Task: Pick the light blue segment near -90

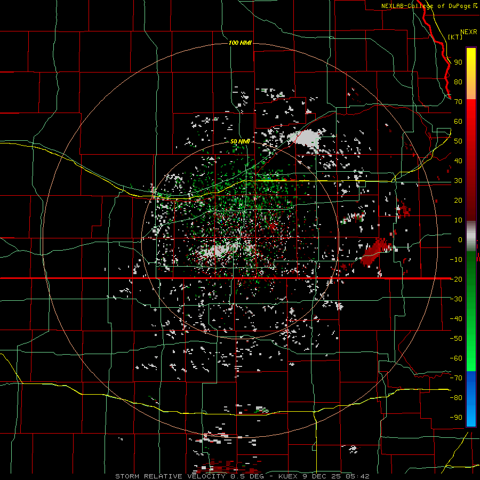Action: [x=471, y=417]
